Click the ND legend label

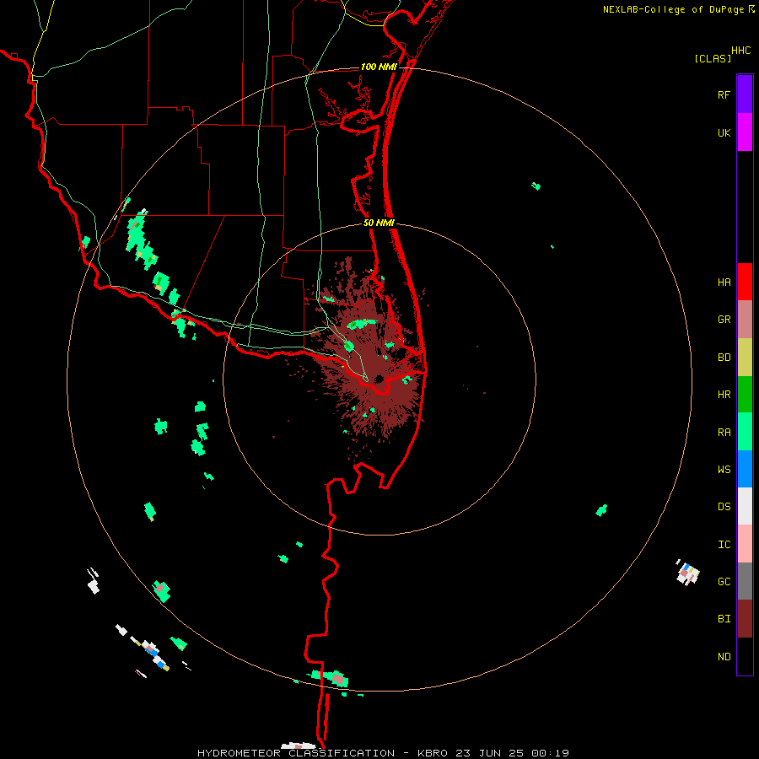724,656
